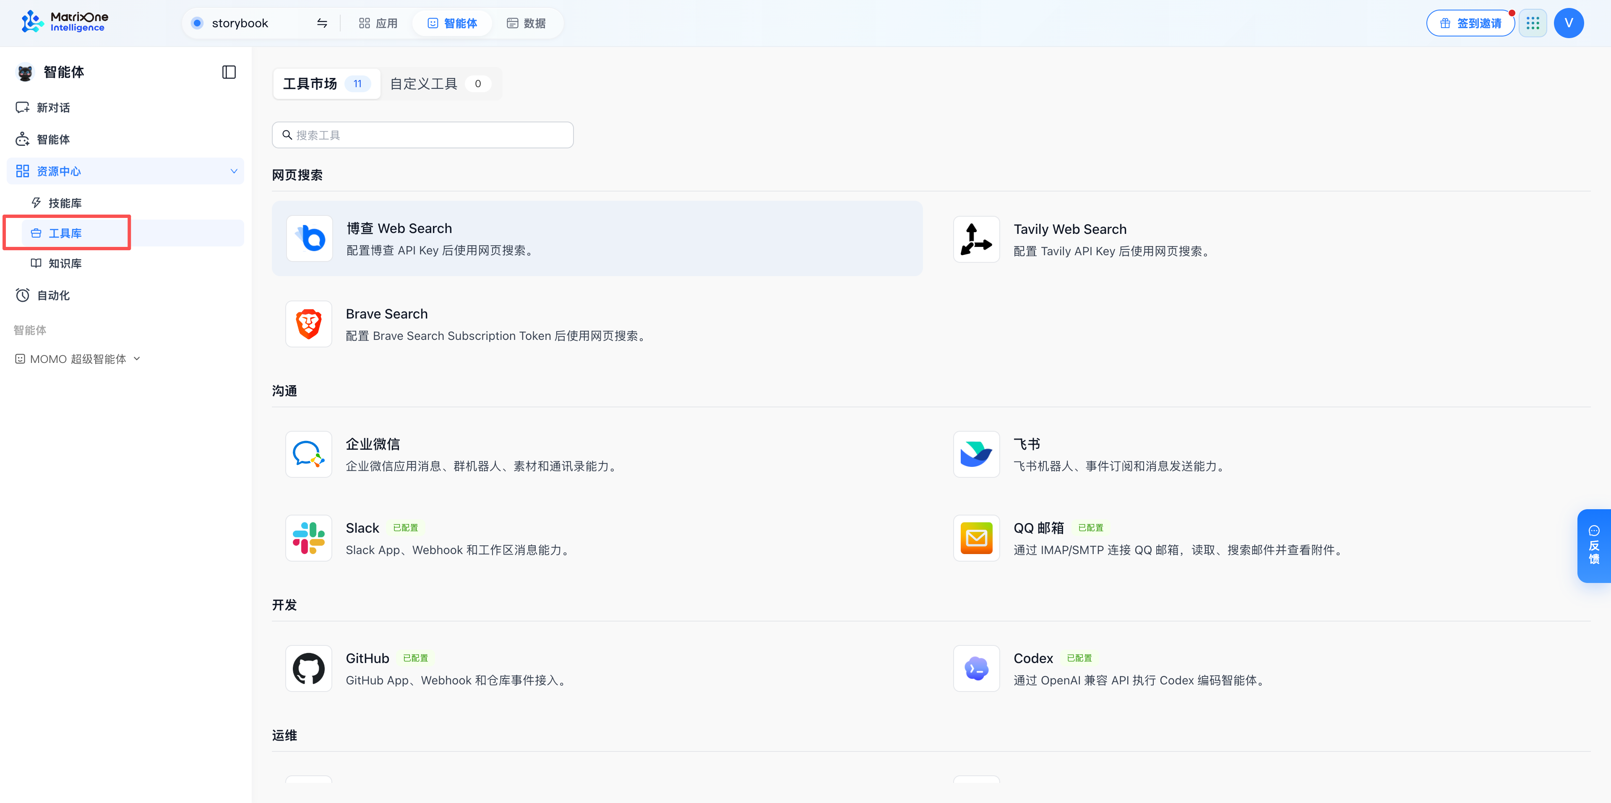Click the 企业微信 description text

[482, 466]
